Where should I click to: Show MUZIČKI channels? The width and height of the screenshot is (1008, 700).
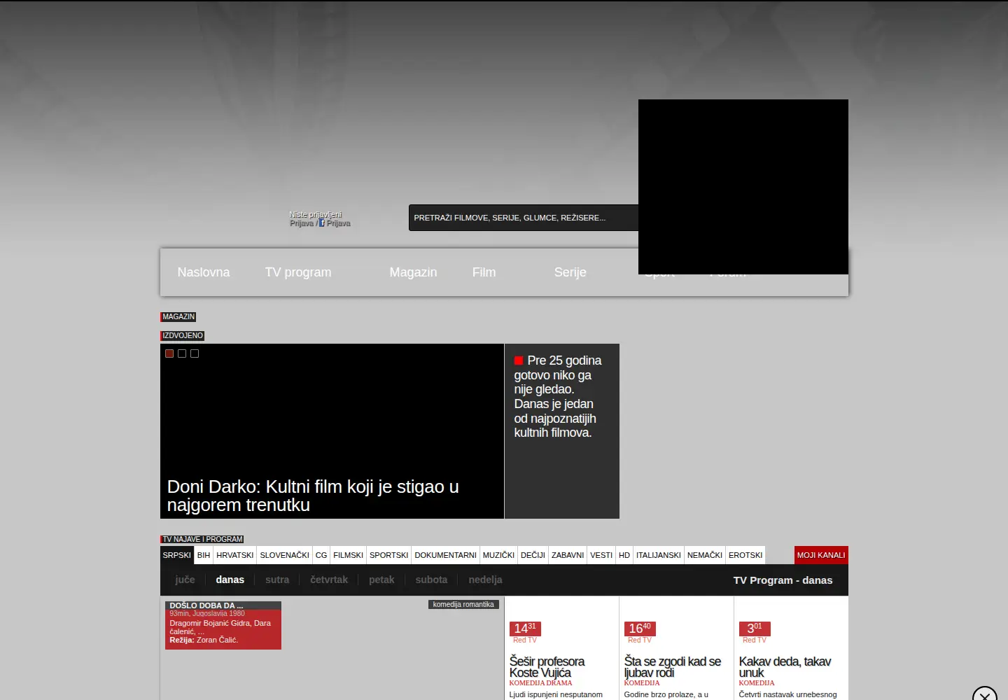tap(499, 555)
